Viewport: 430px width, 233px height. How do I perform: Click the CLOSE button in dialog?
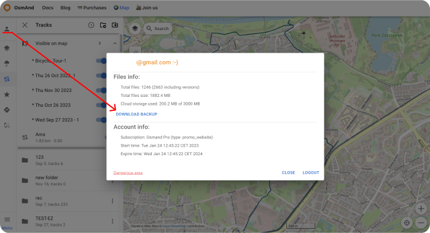coord(289,173)
